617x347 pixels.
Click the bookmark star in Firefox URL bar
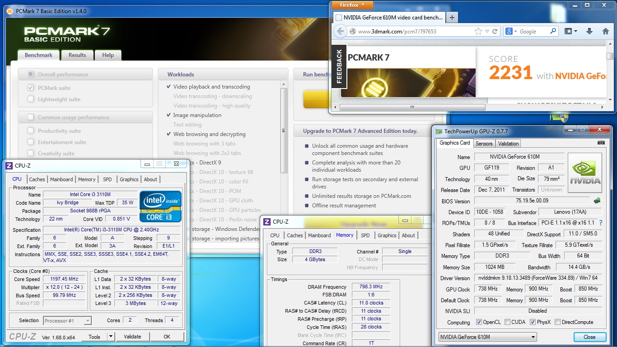click(x=478, y=32)
